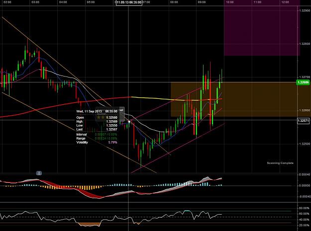The image size is (311, 231).
Task: Click the Last value 1.32567
Action: [111, 130]
